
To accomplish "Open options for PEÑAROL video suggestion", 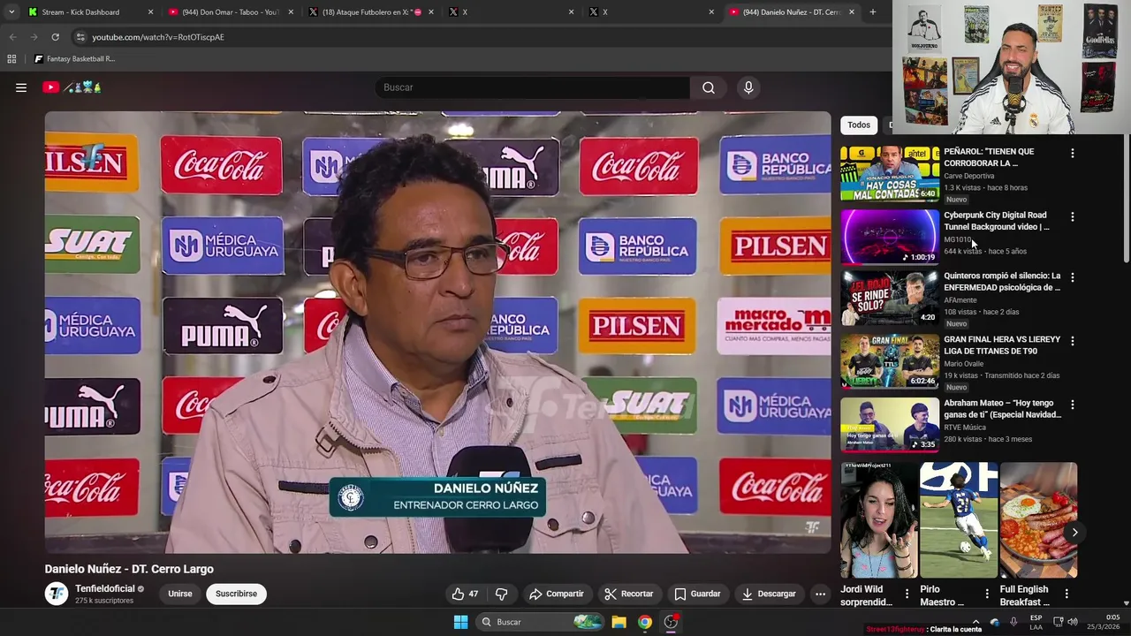I will pyautogui.click(x=1073, y=153).
